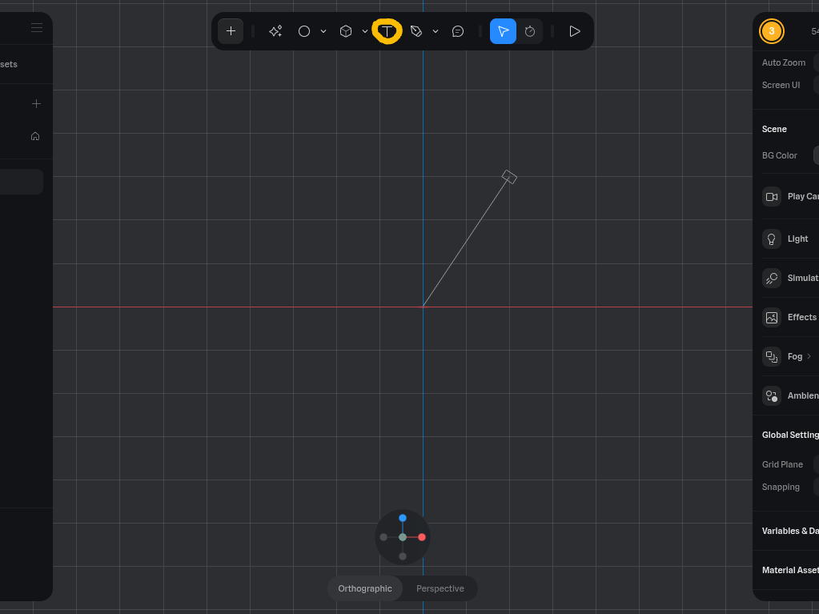Click the Grid Plane label
This screenshot has height=614, width=819.
tap(782, 464)
